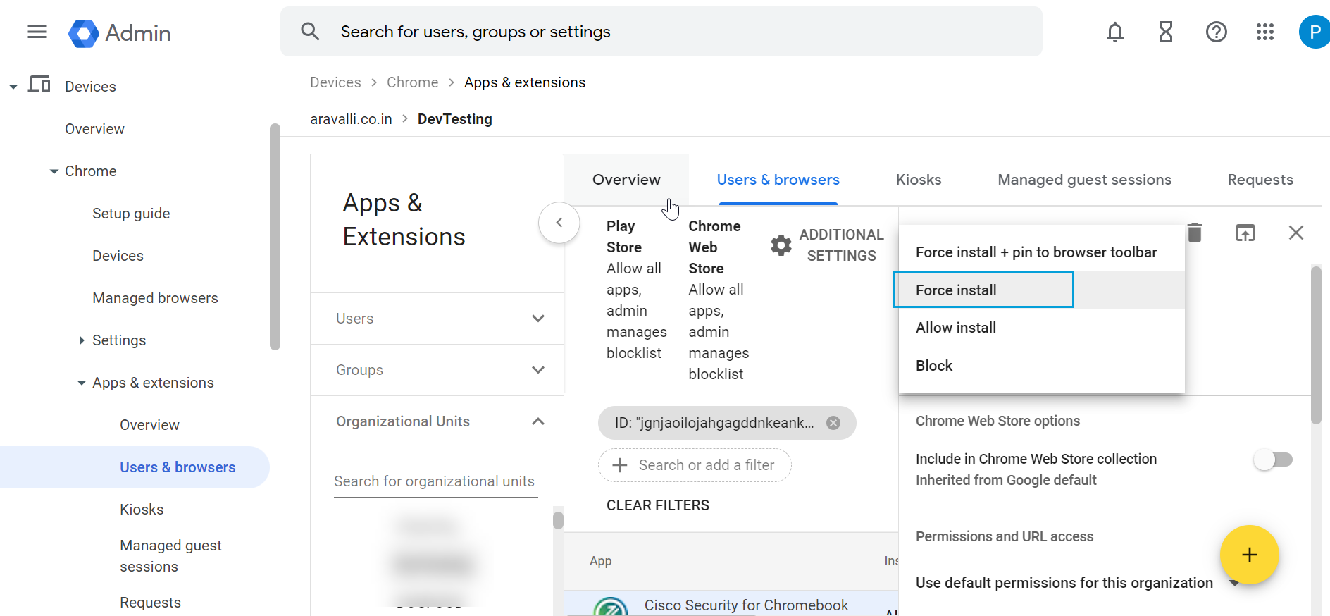Click the Cisco Security app icon

611,608
